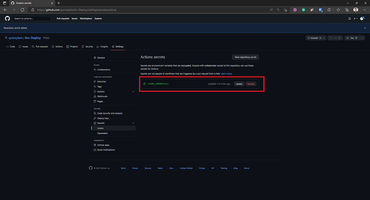Open the pink circular extension icon
The width and height of the screenshot is (370, 200).
point(295,10)
